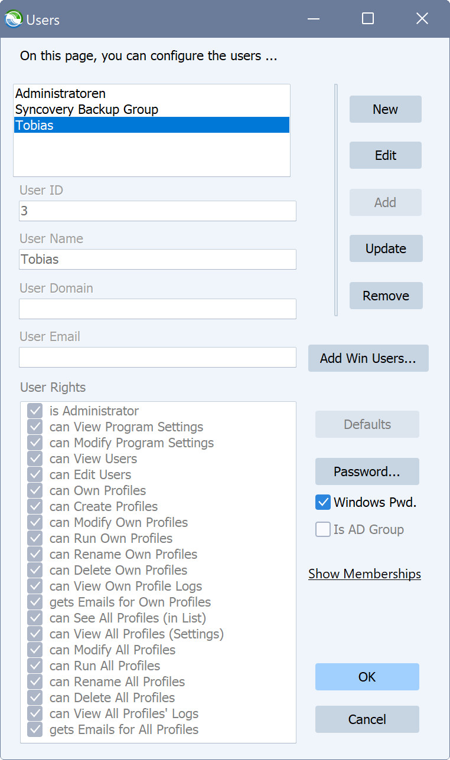Disable the "can Create Profiles" right
This screenshot has width=450, height=760.
pos(34,506)
